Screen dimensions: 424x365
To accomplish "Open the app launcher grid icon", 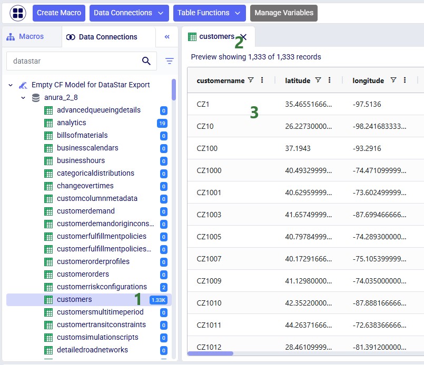I will coord(18,13).
